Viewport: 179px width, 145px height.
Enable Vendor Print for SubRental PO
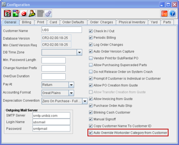pyautogui.click(x=91, y=58)
